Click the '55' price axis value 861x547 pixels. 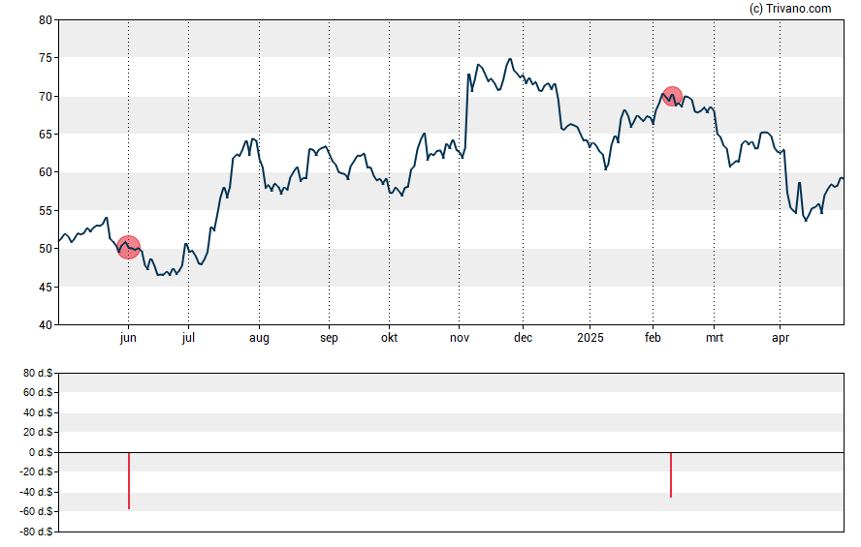[46, 210]
